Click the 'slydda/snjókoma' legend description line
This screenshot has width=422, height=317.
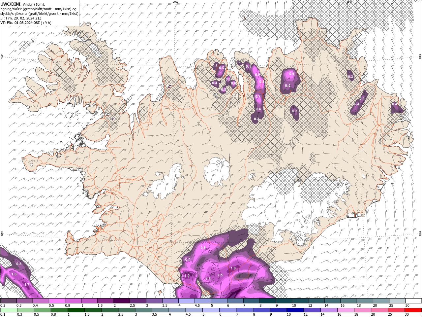coord(40,14)
